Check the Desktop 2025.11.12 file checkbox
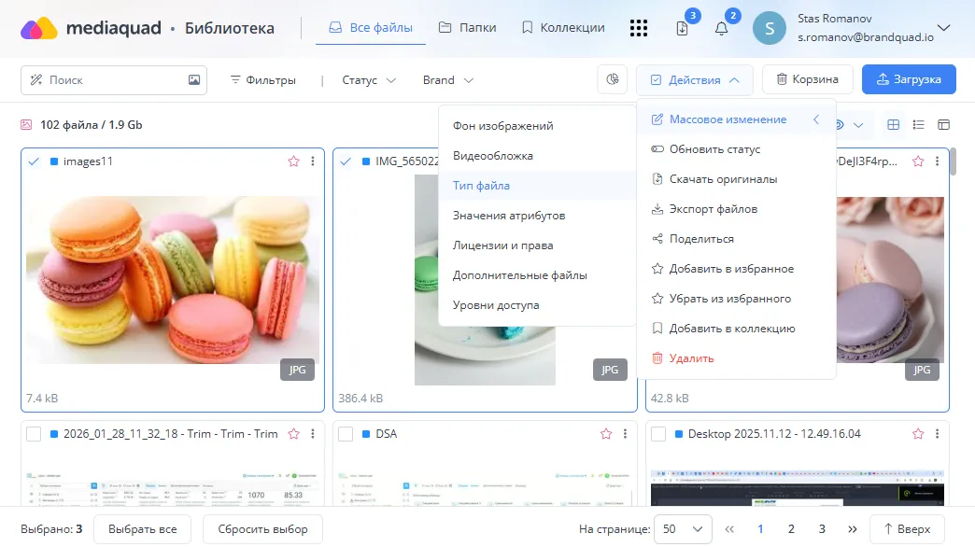Screen dimensions: 975x547 tap(658, 434)
